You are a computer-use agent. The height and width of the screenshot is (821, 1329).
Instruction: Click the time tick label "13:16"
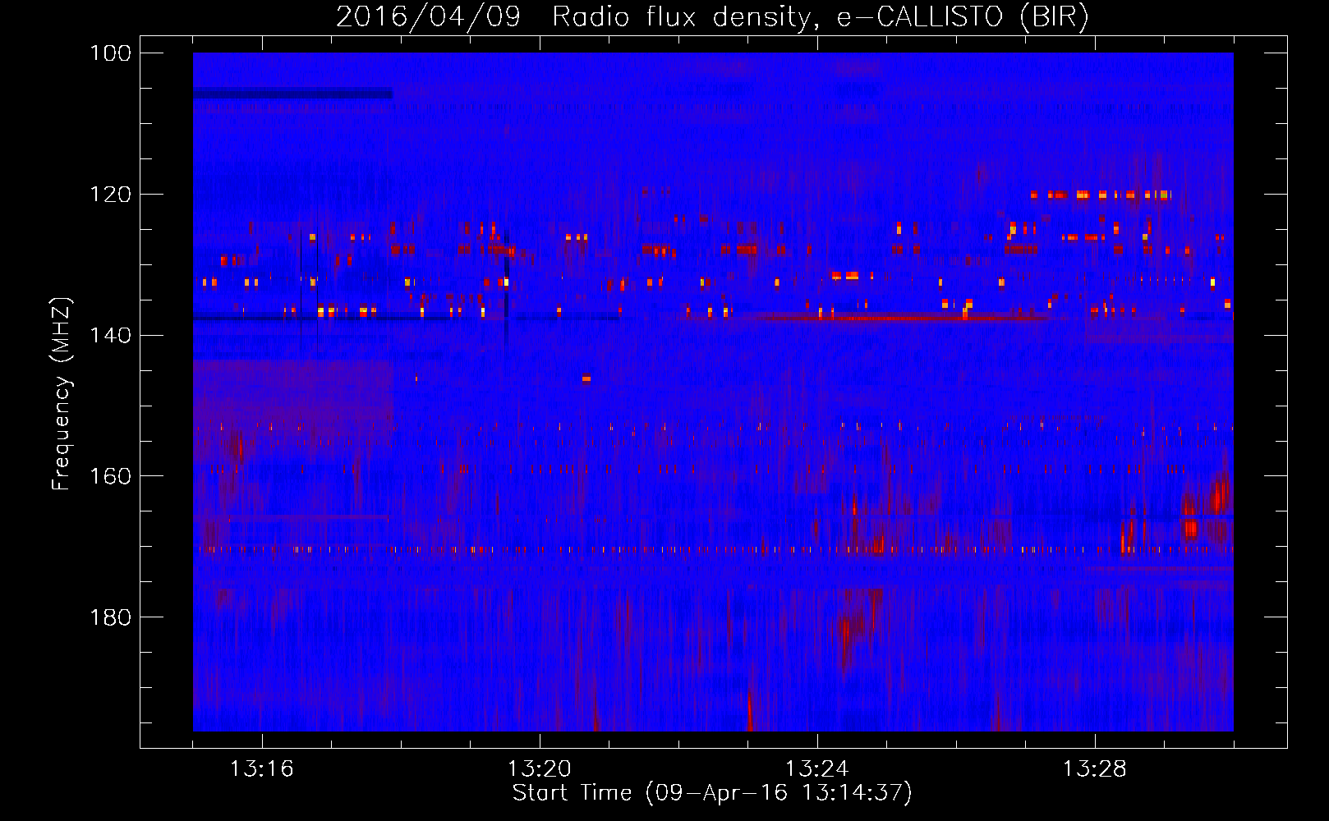[x=261, y=769]
